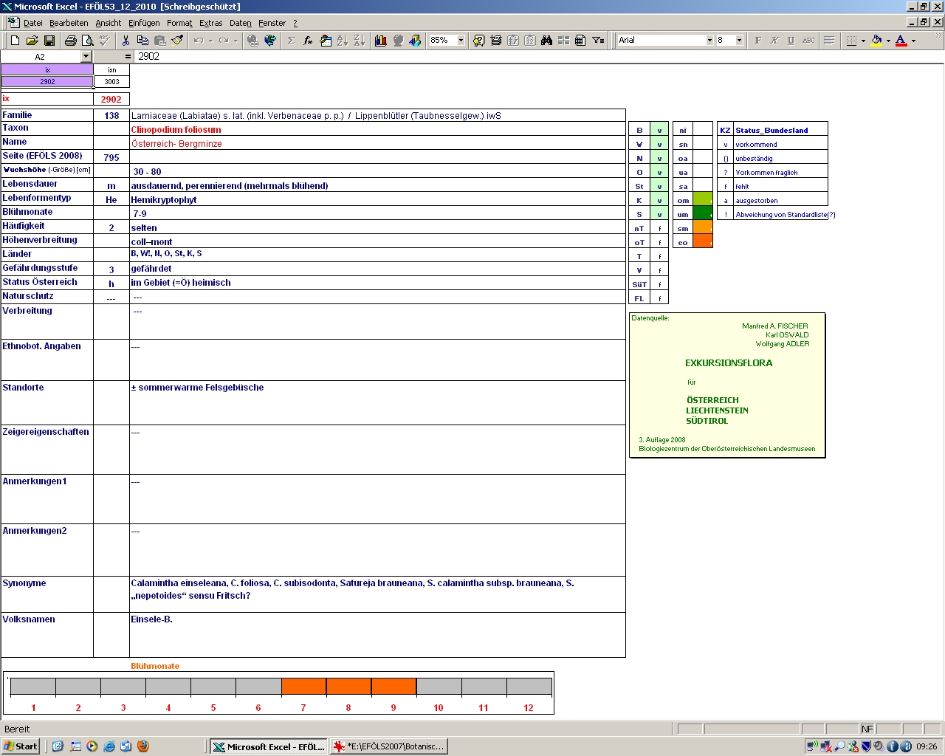
Task: Select the purple cell containing 2902
Action: point(47,81)
